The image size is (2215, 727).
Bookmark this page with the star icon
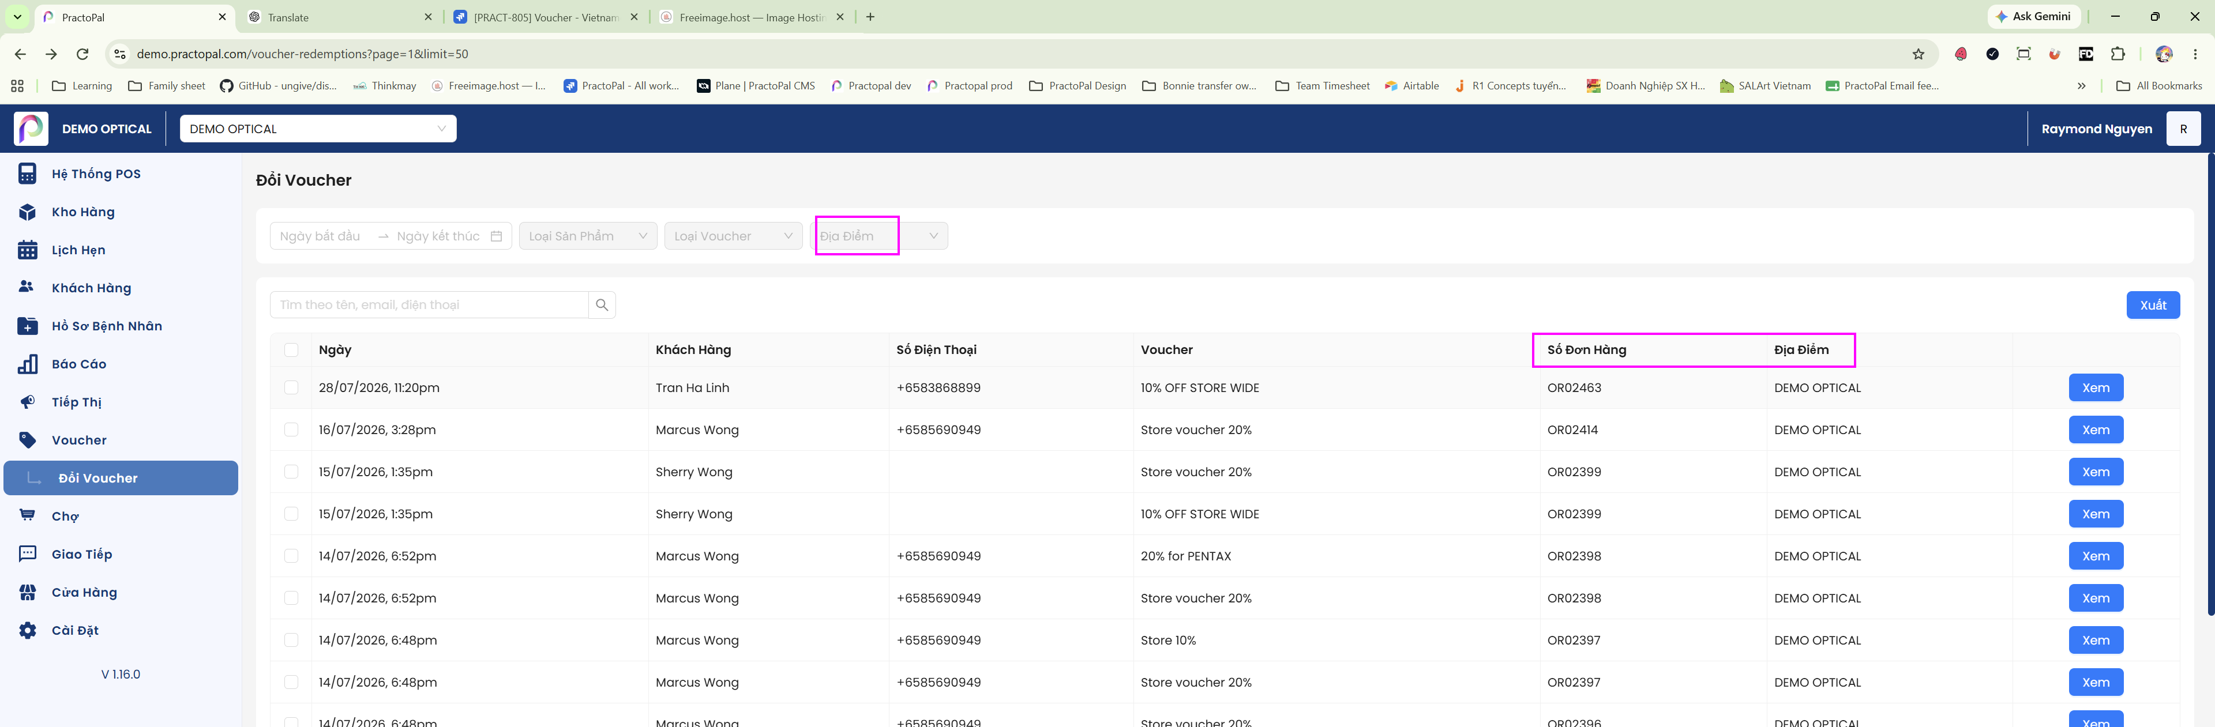point(1919,54)
